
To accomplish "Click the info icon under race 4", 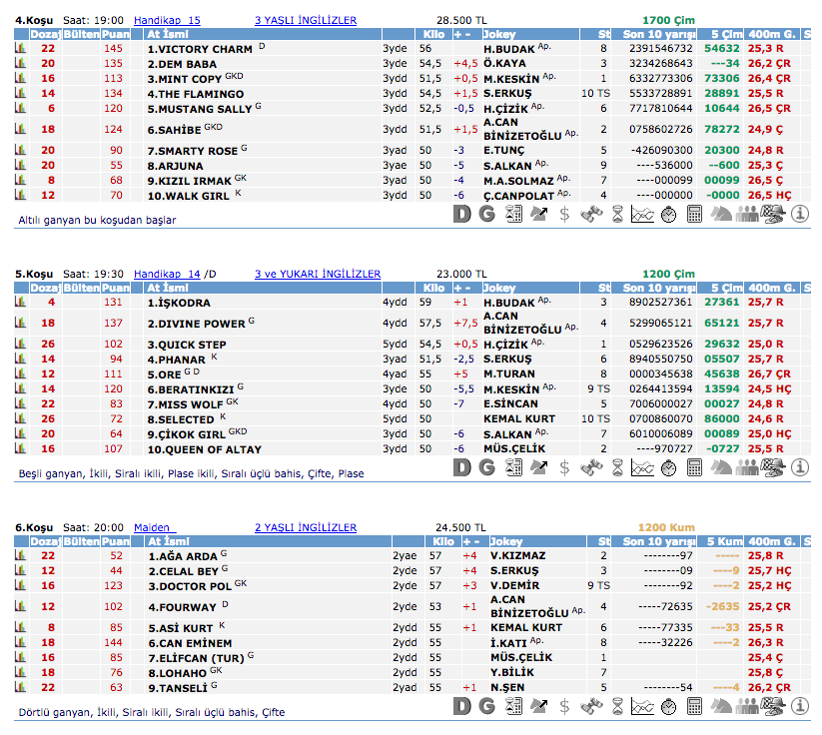I will 800,213.
